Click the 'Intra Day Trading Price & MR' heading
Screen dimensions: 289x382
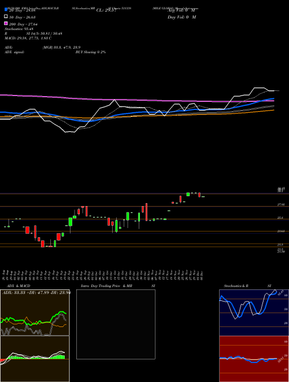click(x=106, y=286)
